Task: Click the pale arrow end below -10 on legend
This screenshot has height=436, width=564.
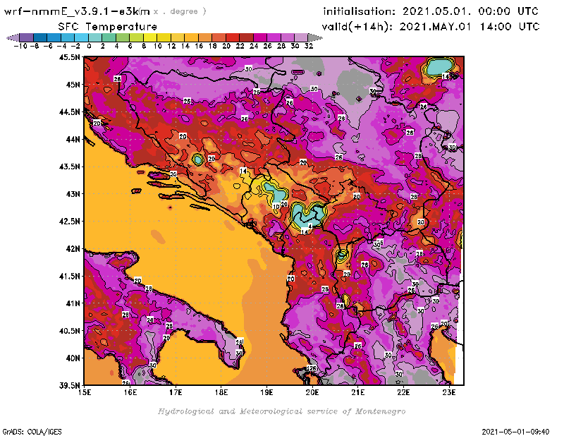Action: point(13,37)
